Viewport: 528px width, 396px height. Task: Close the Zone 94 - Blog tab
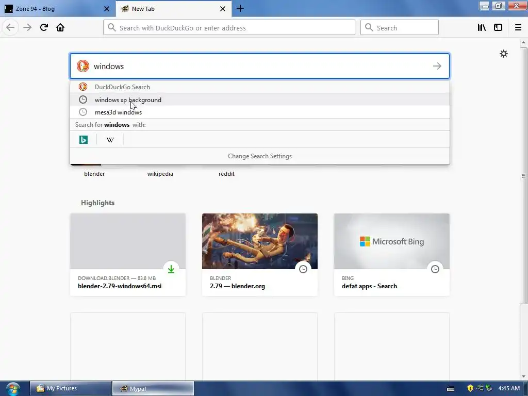pos(106,9)
